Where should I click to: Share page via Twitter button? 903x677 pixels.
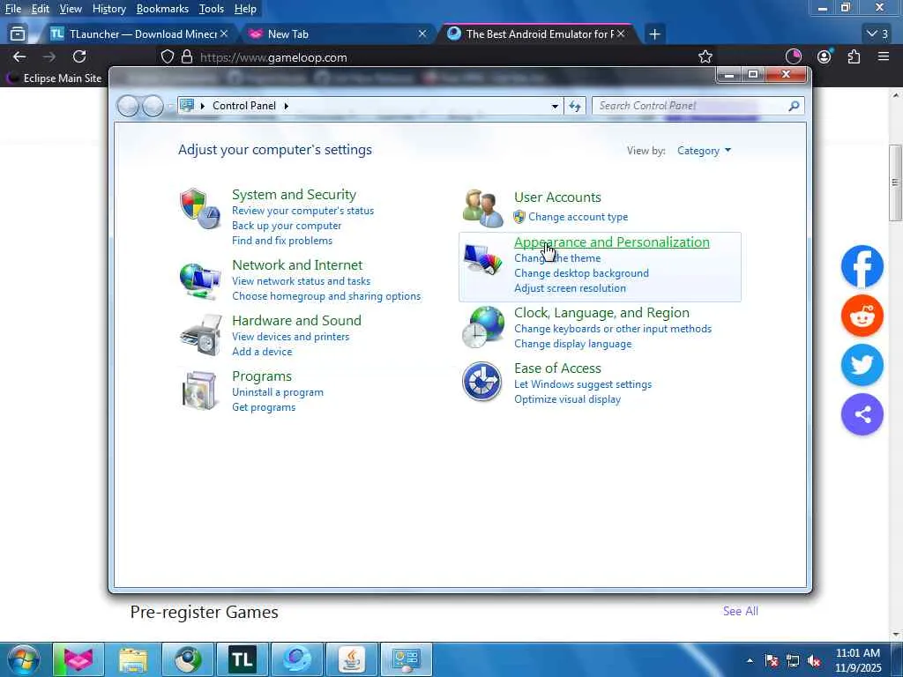tap(862, 365)
